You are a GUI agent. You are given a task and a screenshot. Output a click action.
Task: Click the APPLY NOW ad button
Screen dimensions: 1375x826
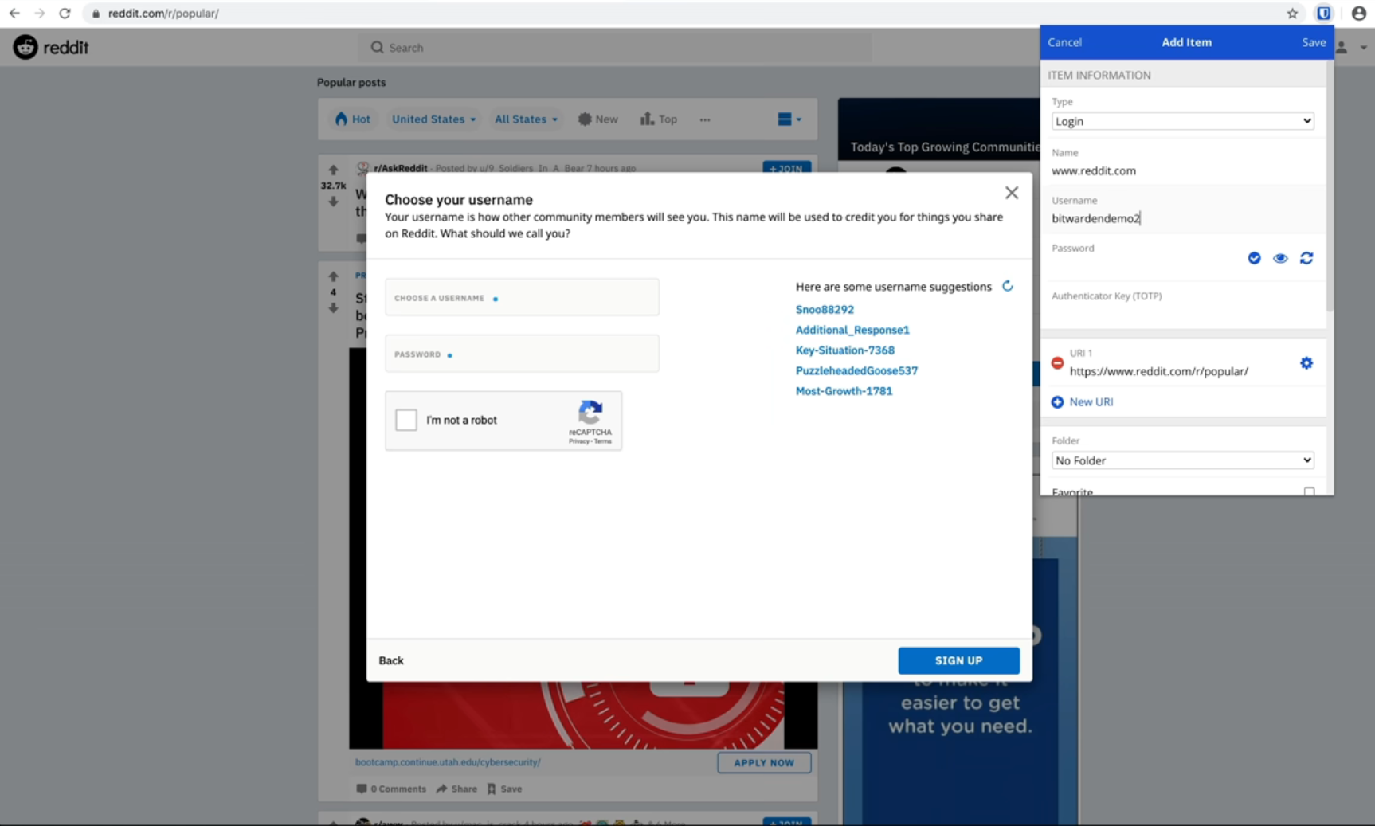click(764, 762)
